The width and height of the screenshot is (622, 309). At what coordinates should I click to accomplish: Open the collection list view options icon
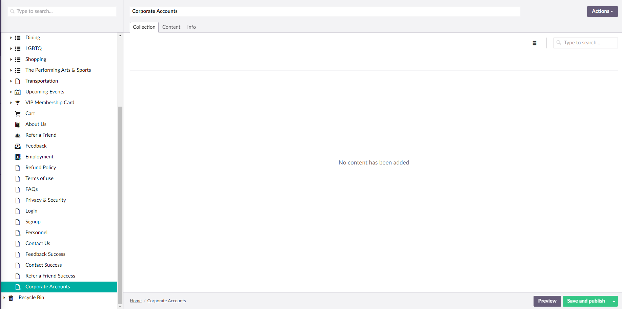click(x=535, y=43)
